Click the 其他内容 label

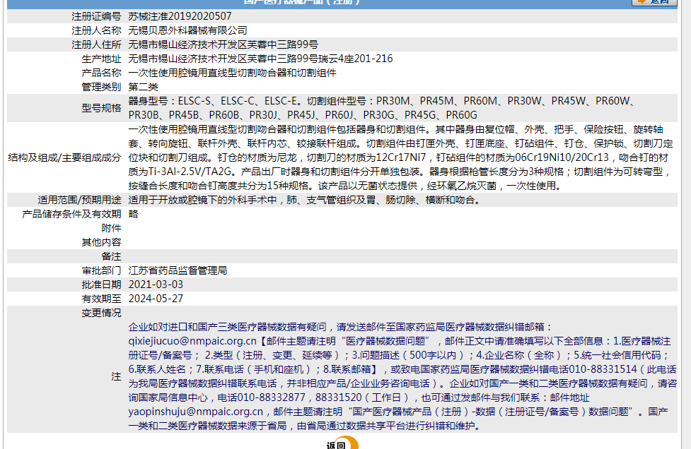click(101, 242)
